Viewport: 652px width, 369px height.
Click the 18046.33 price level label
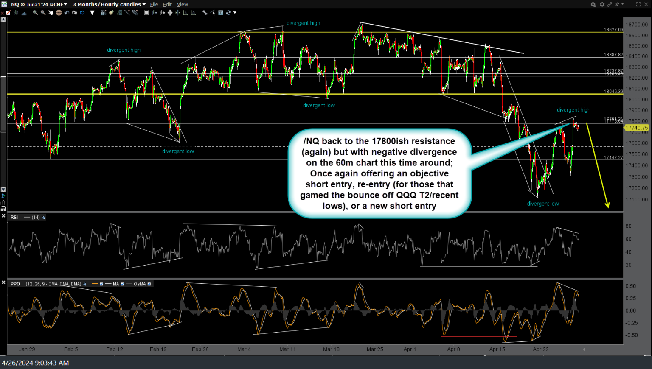pos(613,91)
